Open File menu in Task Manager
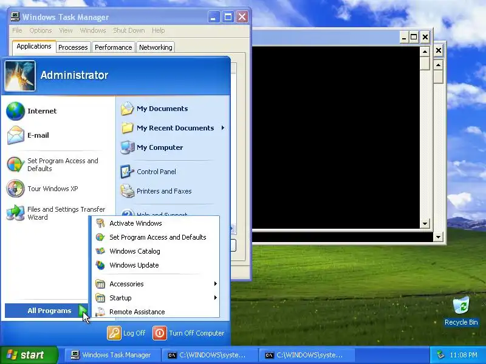The height and width of the screenshot is (364, 486). [x=18, y=30]
